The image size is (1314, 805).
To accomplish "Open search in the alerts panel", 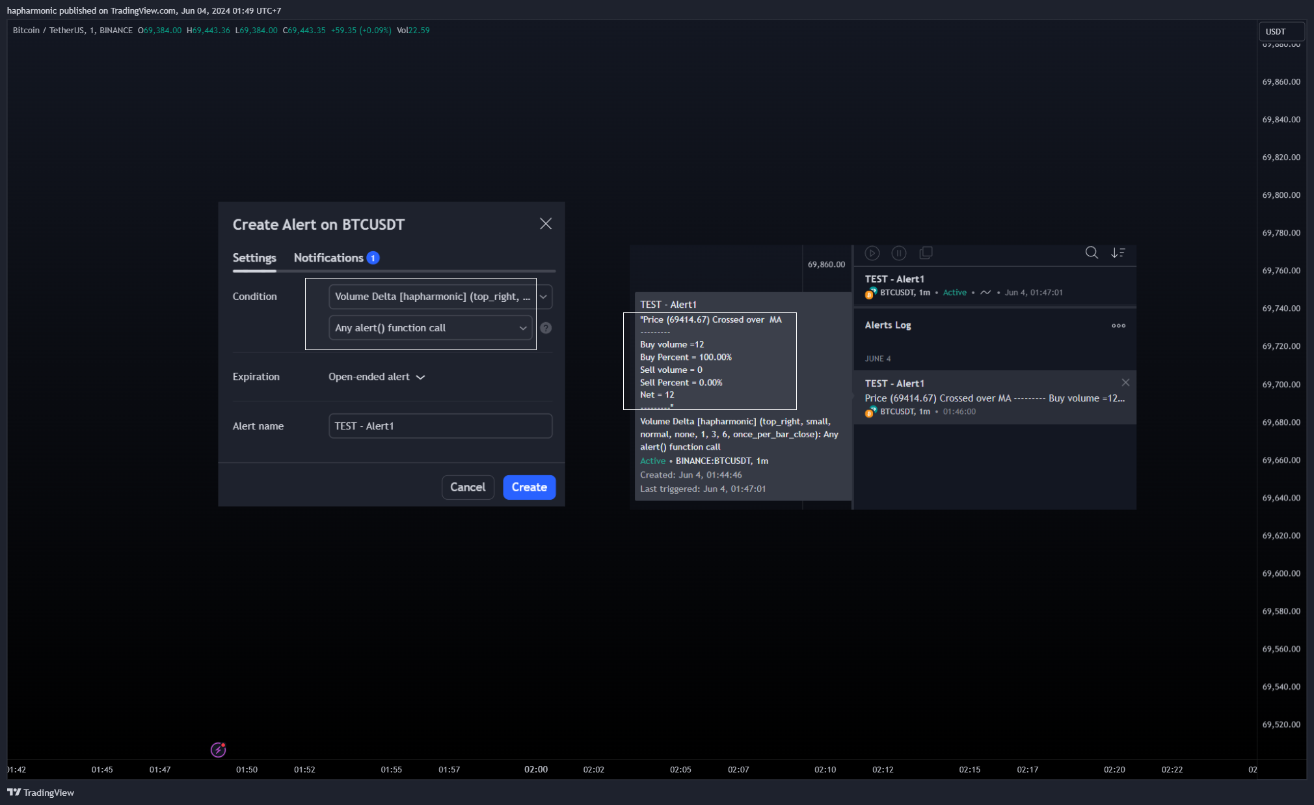I will click(x=1092, y=252).
